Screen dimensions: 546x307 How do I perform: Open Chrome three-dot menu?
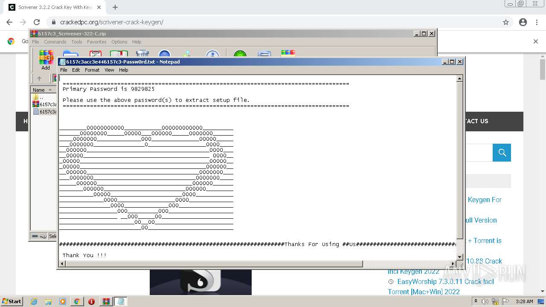click(537, 22)
